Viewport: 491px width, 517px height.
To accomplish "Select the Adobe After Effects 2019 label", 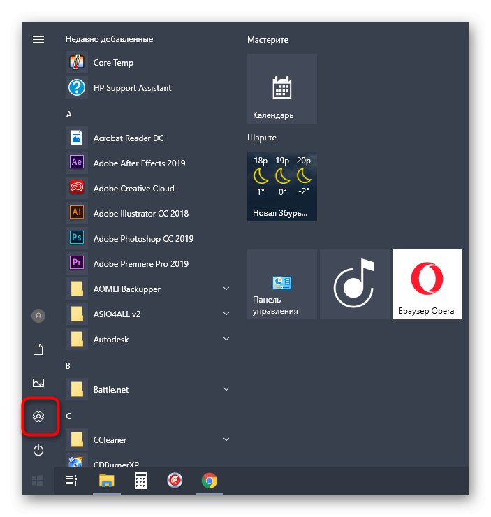I will [x=140, y=163].
